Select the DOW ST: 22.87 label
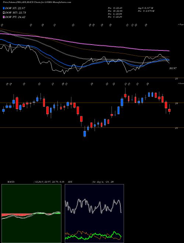 (x=15, y=8)
